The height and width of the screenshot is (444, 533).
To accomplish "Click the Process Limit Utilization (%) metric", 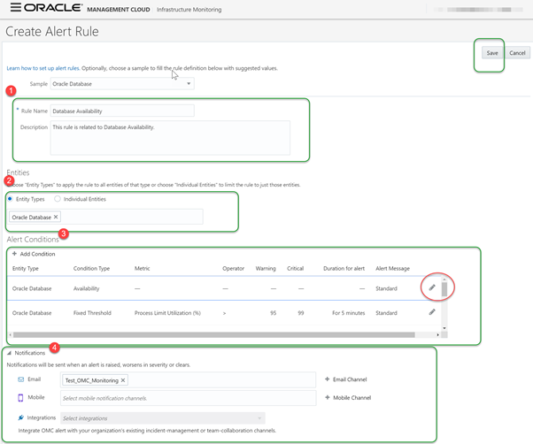I will (x=167, y=312).
